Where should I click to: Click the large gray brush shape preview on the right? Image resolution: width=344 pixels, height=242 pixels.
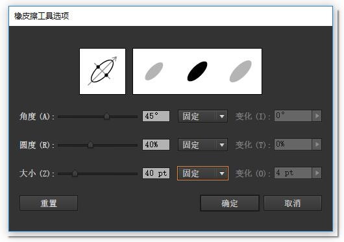tap(240, 71)
